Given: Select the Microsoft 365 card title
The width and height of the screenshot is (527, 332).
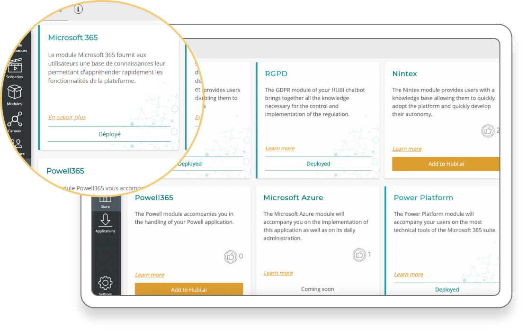Looking at the screenshot, I should pyautogui.click(x=73, y=37).
